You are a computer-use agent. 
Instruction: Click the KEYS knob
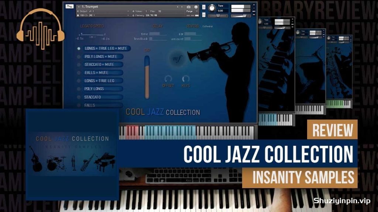point(186,79)
